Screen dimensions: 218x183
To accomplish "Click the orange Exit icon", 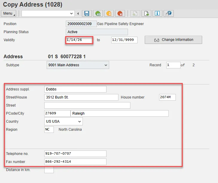I will (109, 13).
